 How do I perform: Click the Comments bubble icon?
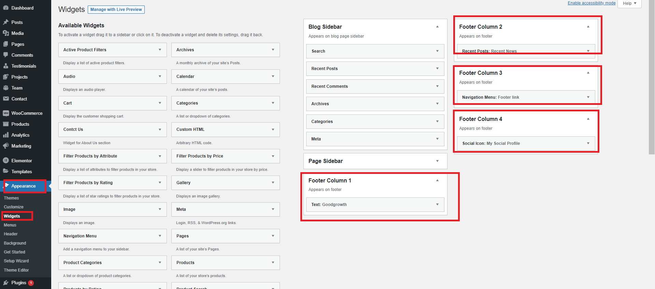coord(6,55)
